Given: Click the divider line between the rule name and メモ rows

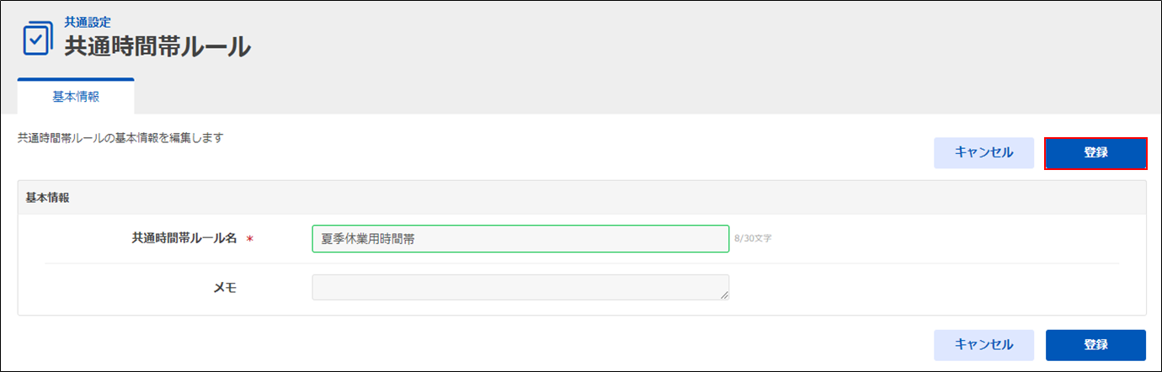Looking at the screenshot, I should tap(582, 263).
